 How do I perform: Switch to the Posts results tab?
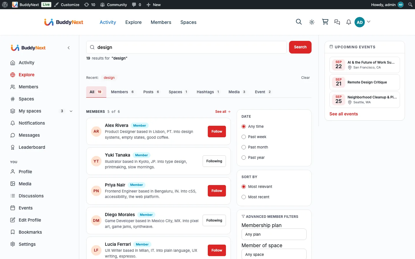pos(151,92)
